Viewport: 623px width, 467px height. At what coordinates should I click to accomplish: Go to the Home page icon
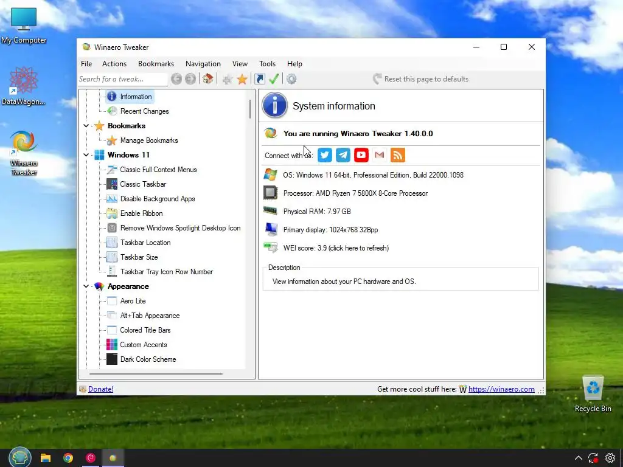[208, 78]
